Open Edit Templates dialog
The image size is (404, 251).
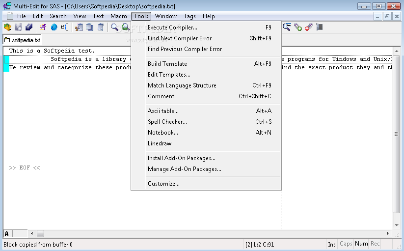(206, 75)
